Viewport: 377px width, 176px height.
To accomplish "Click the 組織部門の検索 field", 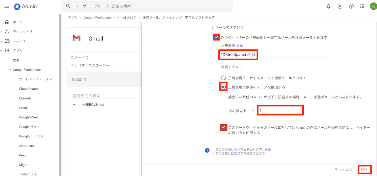I will tap(104, 95).
